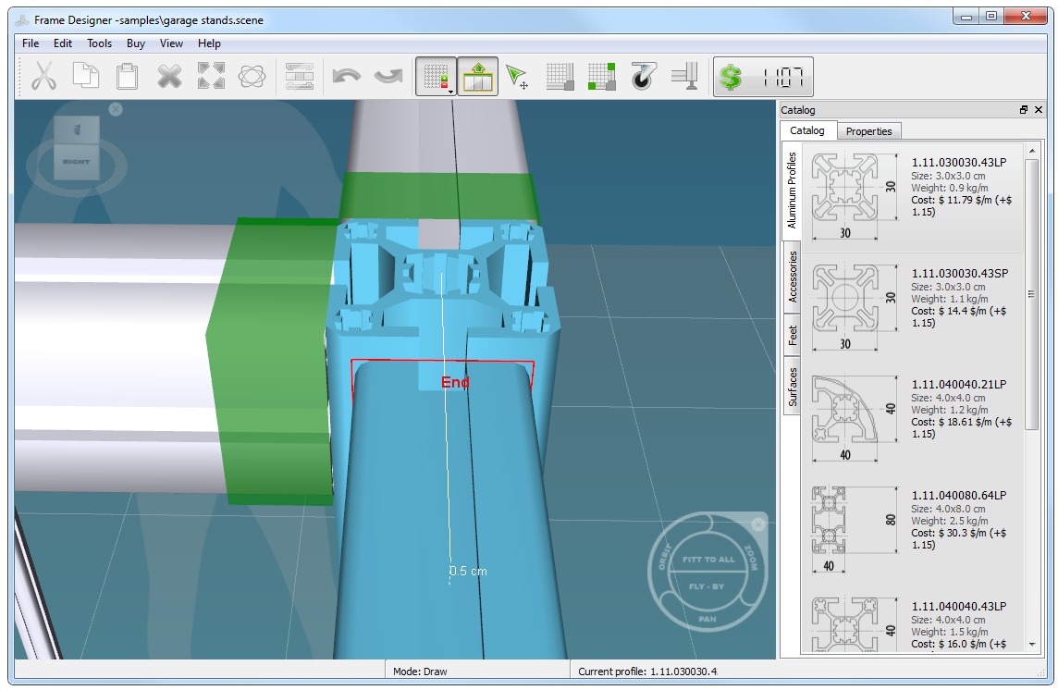
Task: Click the 3D orbit toolbar icon
Action: pyautogui.click(x=252, y=77)
